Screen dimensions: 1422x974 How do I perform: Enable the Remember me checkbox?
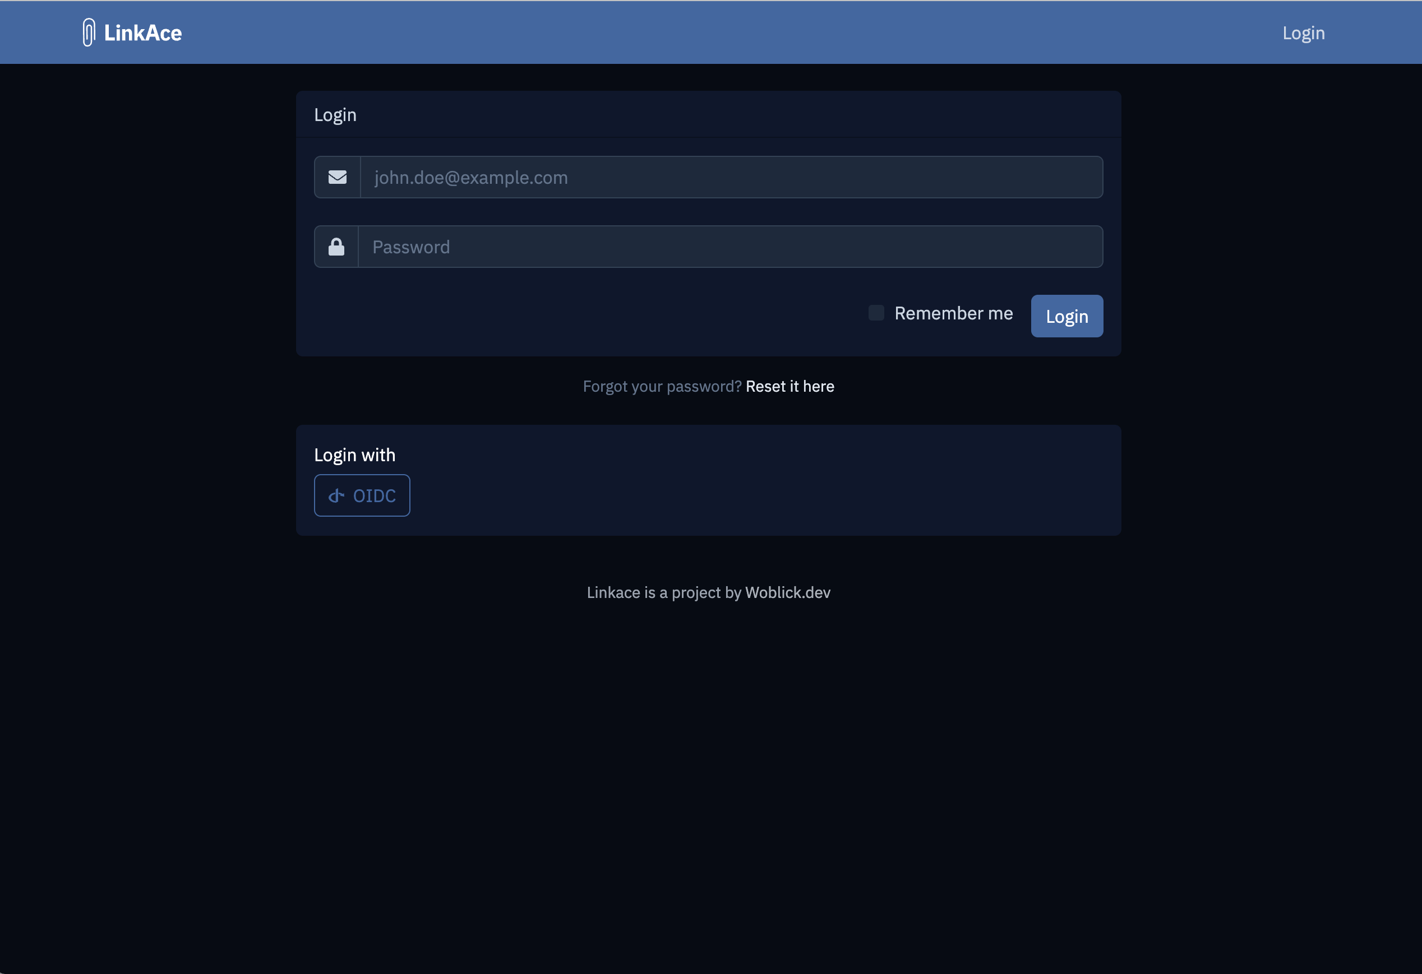coord(876,313)
